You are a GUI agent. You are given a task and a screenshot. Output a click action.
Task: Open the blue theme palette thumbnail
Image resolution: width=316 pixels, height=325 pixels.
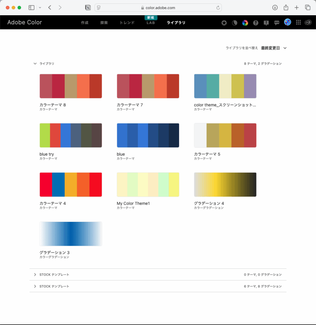tap(148, 135)
